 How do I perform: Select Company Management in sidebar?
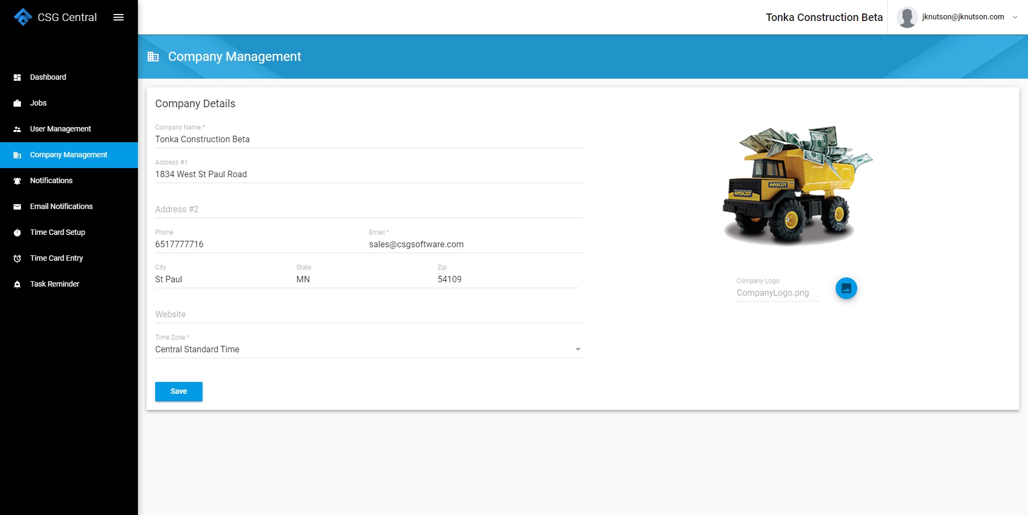(x=69, y=155)
